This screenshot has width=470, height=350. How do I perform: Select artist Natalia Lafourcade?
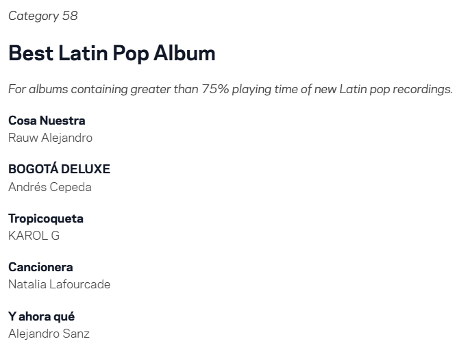(59, 284)
